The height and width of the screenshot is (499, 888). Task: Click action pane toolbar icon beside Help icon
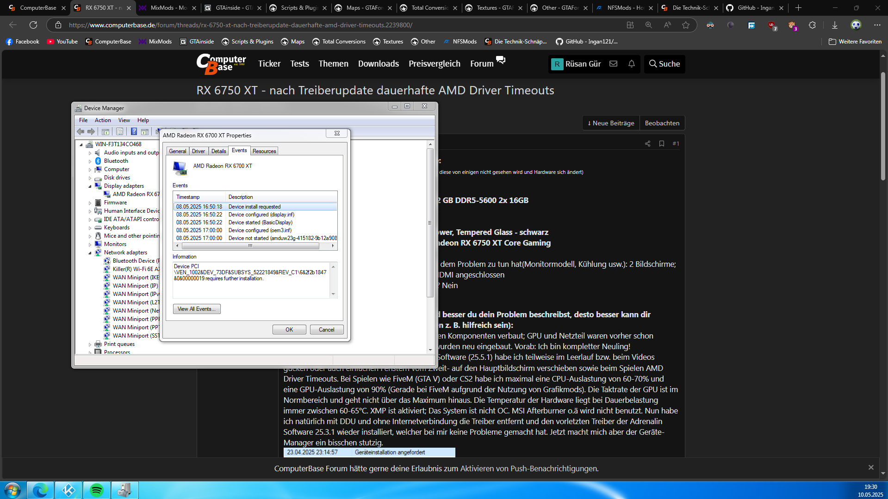click(145, 132)
